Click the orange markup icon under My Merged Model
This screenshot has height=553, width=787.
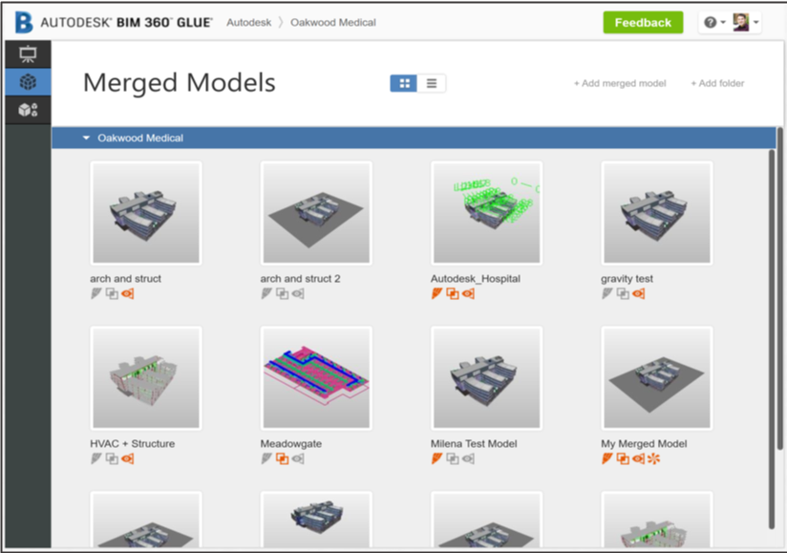(x=607, y=458)
